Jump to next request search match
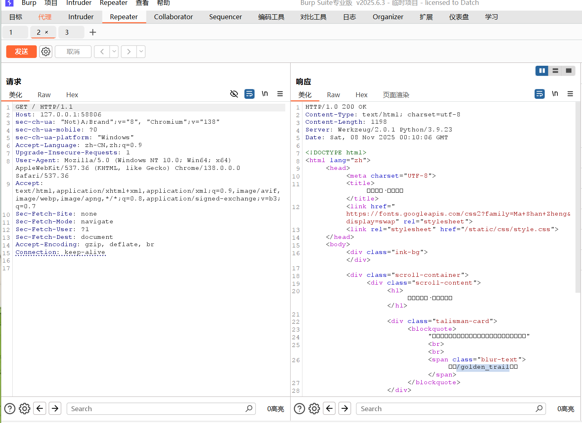This screenshot has height=423, width=582. tap(55, 408)
